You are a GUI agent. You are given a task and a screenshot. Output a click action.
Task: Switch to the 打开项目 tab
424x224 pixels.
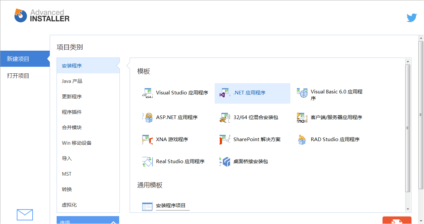(x=25, y=76)
